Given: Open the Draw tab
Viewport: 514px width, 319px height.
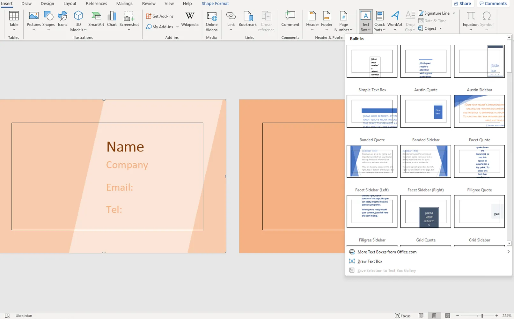Looking at the screenshot, I should pos(26,4).
